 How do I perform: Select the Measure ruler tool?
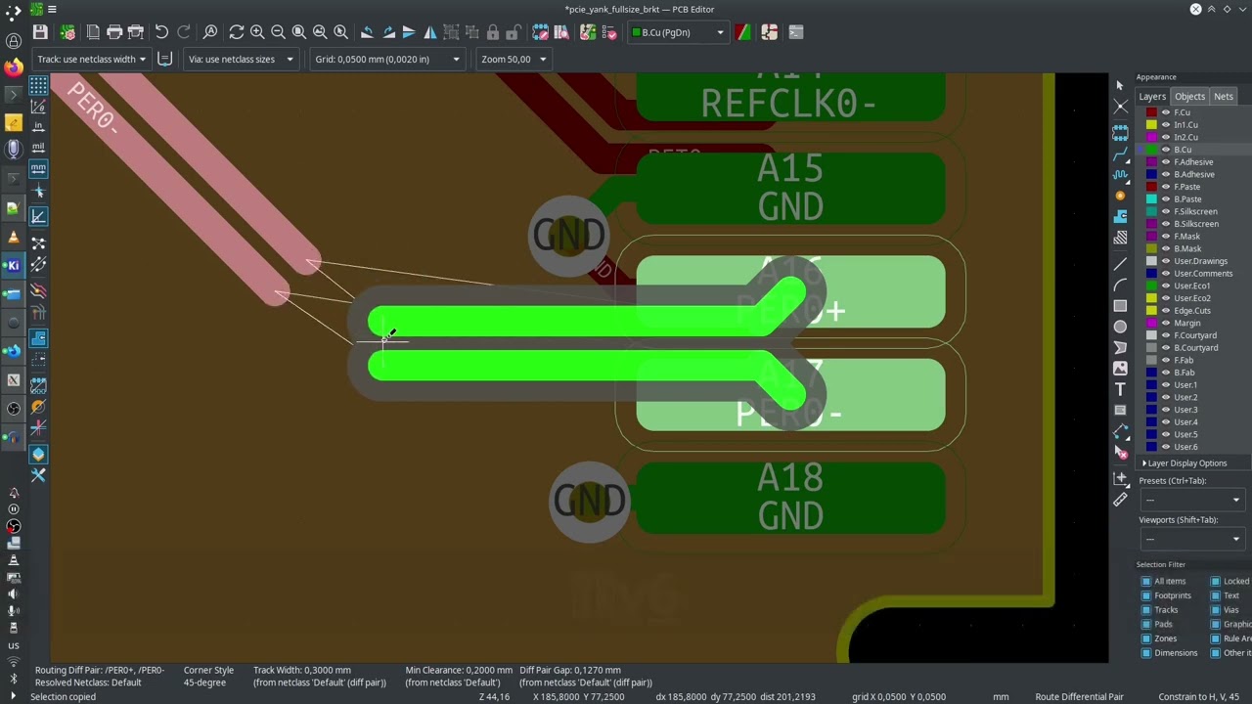point(1120,500)
